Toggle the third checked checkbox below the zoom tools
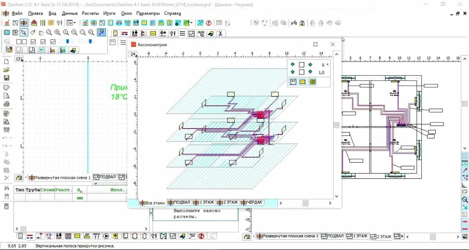Image resolution: width=469 pixels, height=250 pixels. click(x=53, y=41)
